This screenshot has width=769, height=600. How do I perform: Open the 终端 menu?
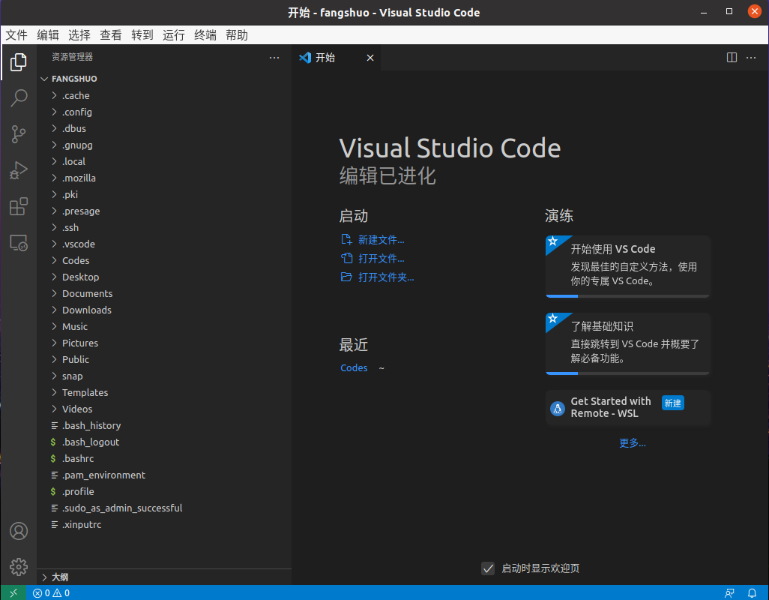[x=205, y=35]
